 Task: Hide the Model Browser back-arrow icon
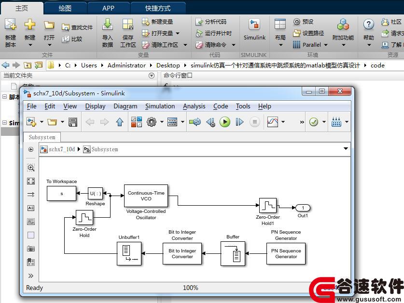31,149
